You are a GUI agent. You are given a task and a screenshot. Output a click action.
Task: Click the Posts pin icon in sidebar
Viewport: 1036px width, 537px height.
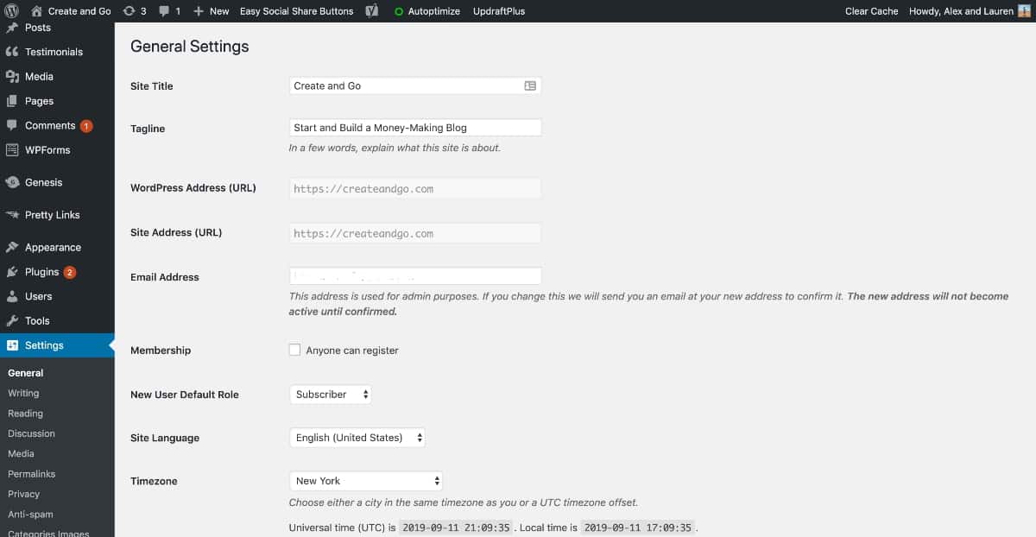[12, 28]
